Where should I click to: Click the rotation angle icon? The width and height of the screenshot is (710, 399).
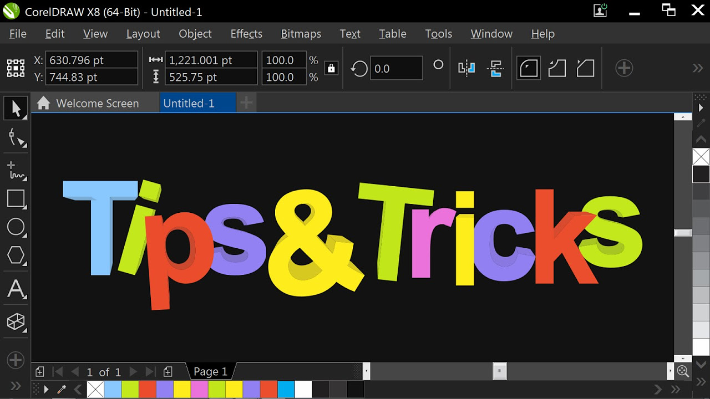[359, 69]
